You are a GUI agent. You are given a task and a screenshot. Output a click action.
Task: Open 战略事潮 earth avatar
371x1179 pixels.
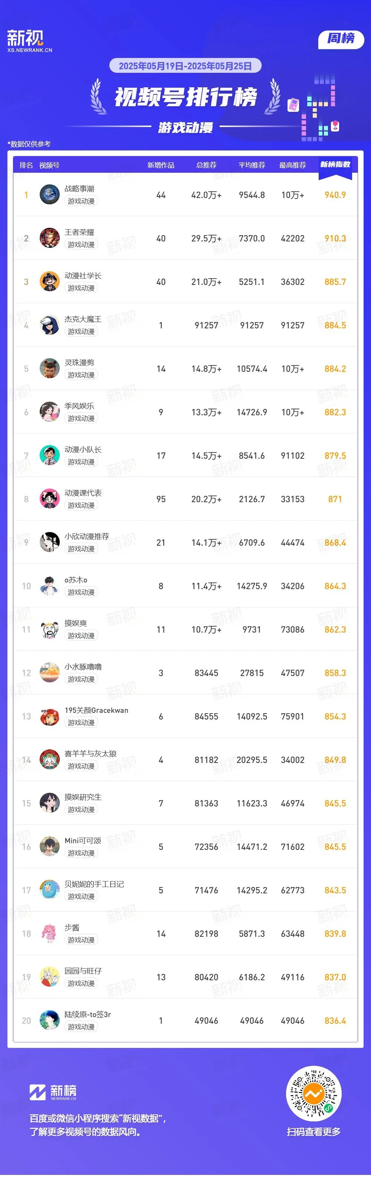pyautogui.click(x=49, y=195)
